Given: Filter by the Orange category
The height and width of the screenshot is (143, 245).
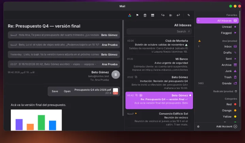Looking at the screenshot, I should (217, 110).
